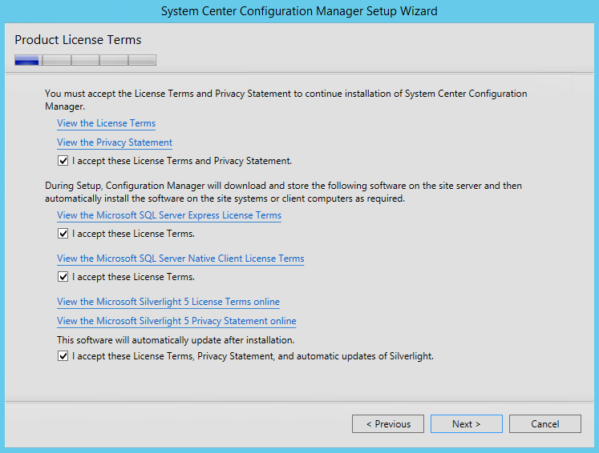Viewport: 599px width, 453px height.
Task: Uncheck the Silverlight automatic updates acceptance checkbox
Action: (x=63, y=356)
